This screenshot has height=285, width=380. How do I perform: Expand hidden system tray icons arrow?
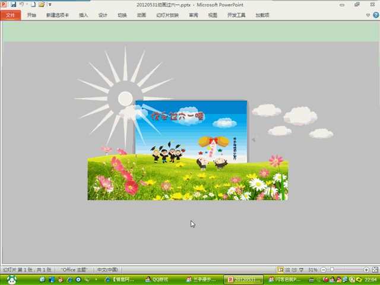318,280
